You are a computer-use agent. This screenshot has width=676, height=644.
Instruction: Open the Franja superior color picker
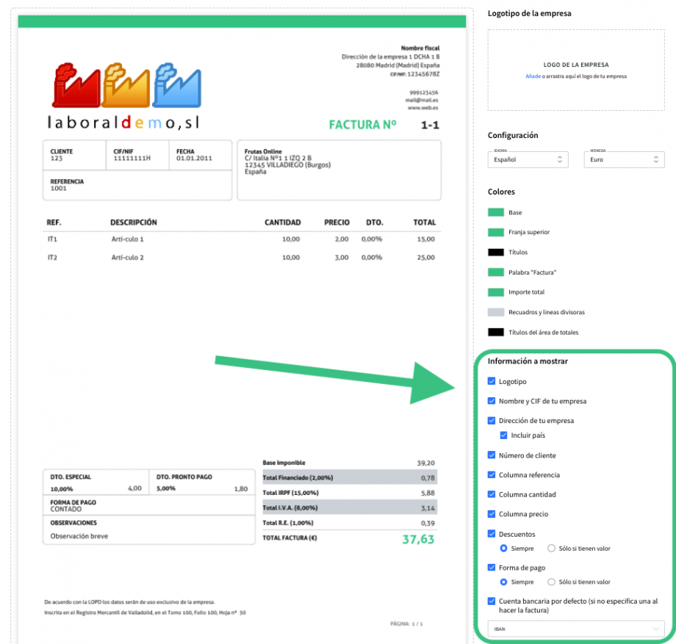coord(496,232)
